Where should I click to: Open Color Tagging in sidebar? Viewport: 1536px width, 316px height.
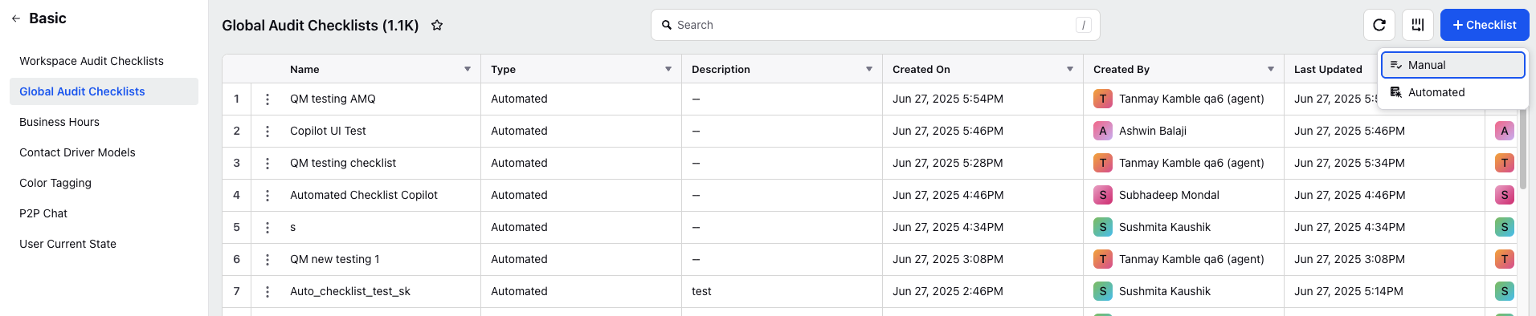coord(104,183)
